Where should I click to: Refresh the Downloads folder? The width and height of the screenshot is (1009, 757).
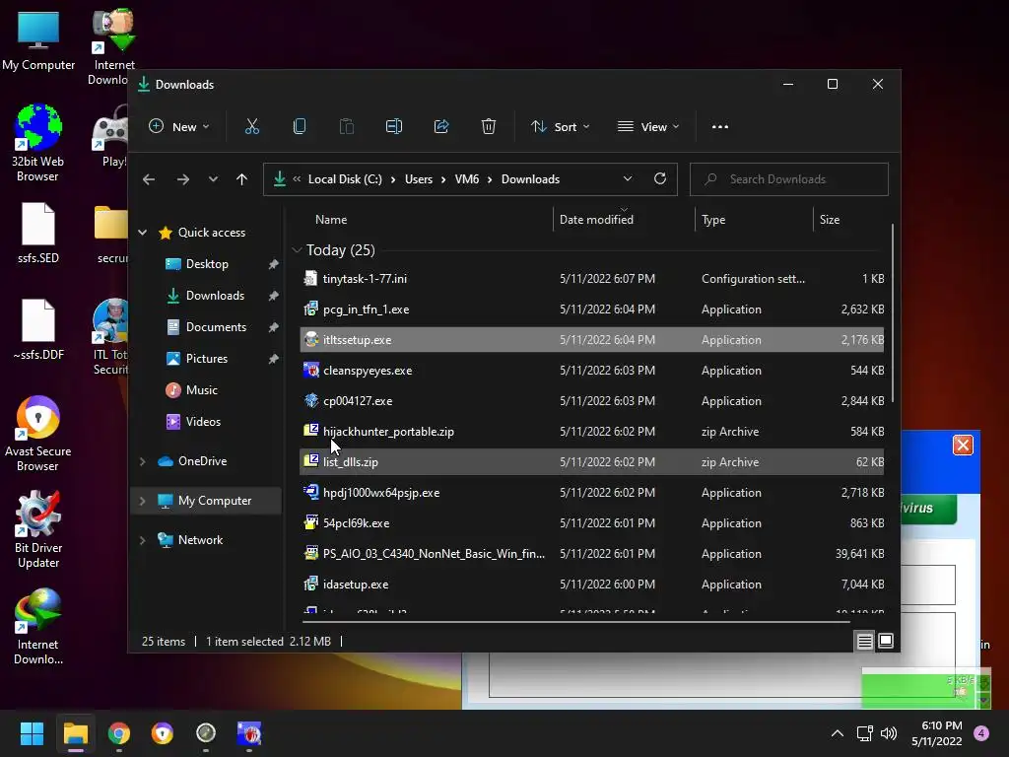pyautogui.click(x=659, y=179)
